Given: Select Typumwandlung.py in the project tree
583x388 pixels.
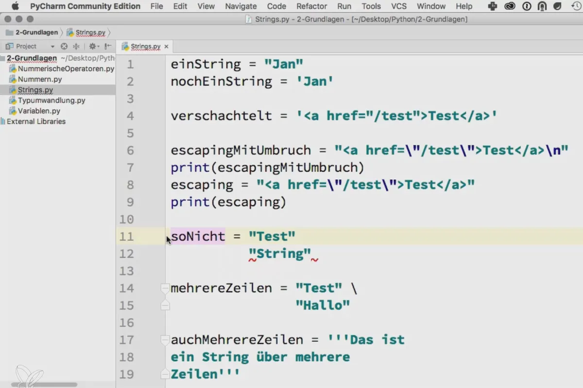Looking at the screenshot, I should 48,100.
